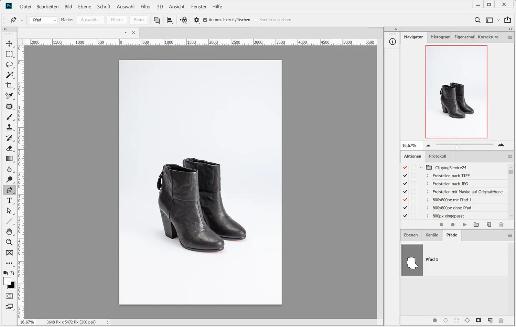The width and height of the screenshot is (516, 327).
Task: Load path as selection icon
Action: click(456, 320)
